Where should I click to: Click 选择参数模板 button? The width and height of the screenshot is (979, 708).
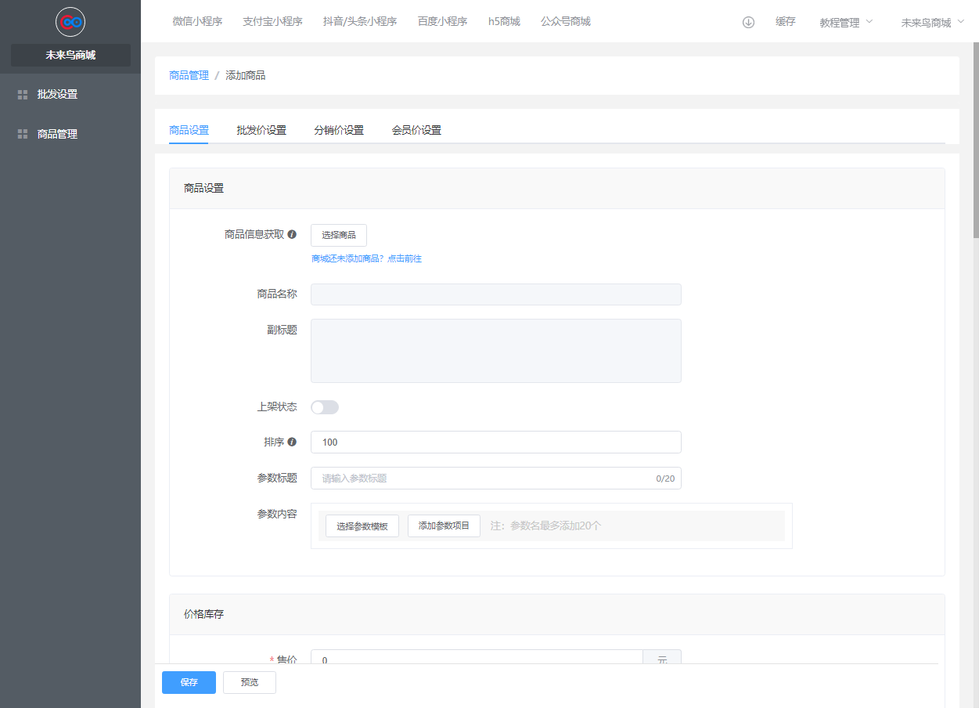click(x=362, y=526)
